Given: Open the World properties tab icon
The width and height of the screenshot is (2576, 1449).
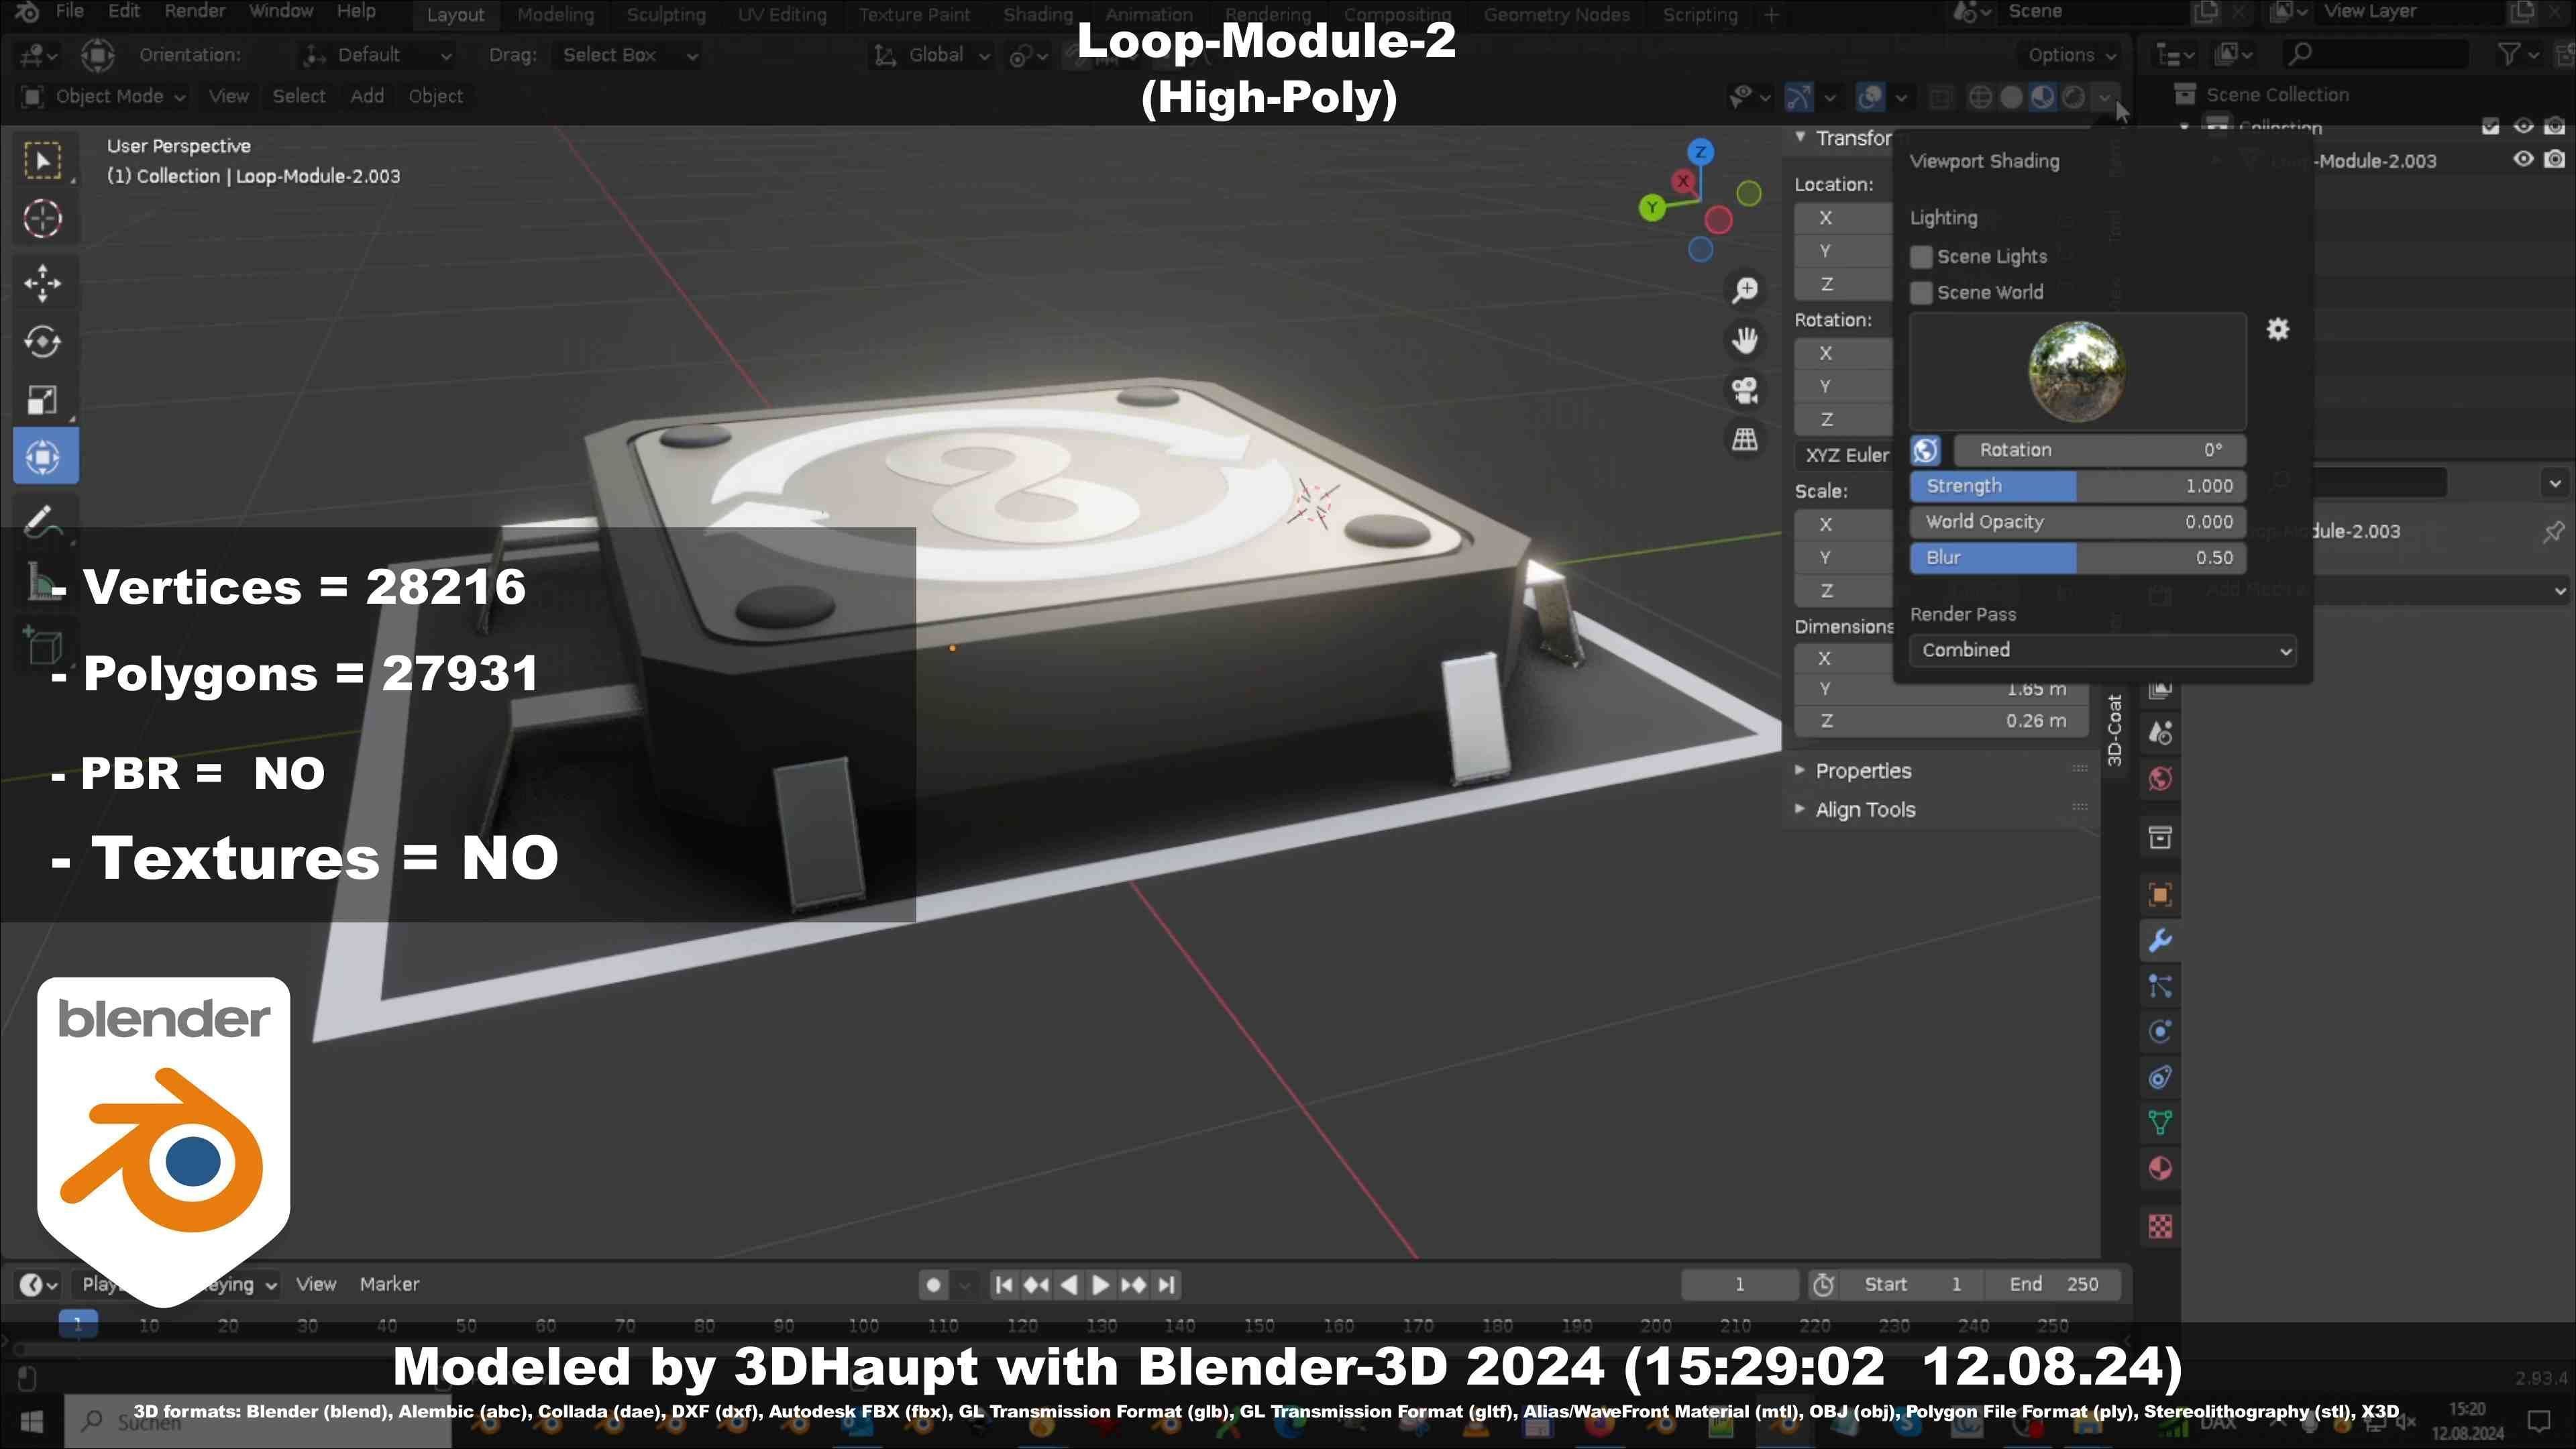Looking at the screenshot, I should pyautogui.click(x=2160, y=779).
